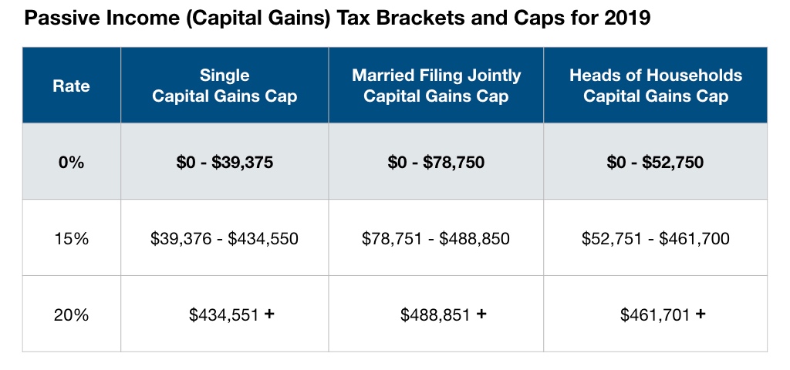Click the $461,701 amount
The width and height of the screenshot is (790, 370).
[655, 314]
